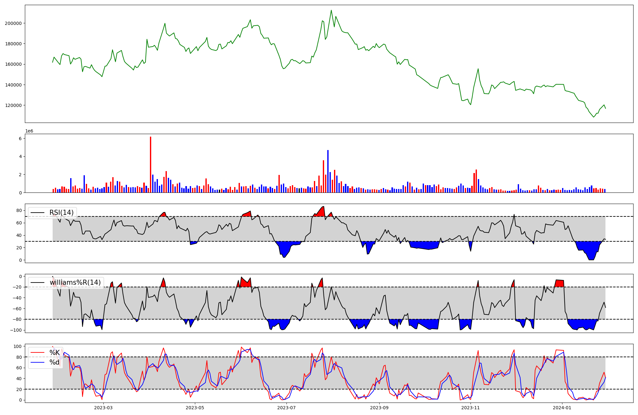
Task: Click the tallest blue volume bar
Action: 328,171
